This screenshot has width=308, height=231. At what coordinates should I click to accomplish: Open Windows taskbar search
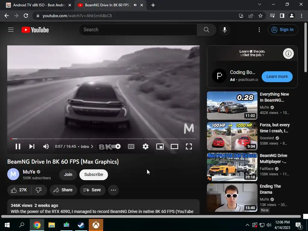click(22, 225)
